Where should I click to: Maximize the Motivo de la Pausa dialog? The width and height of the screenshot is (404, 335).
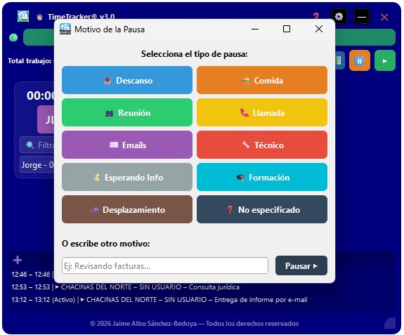coord(287,29)
